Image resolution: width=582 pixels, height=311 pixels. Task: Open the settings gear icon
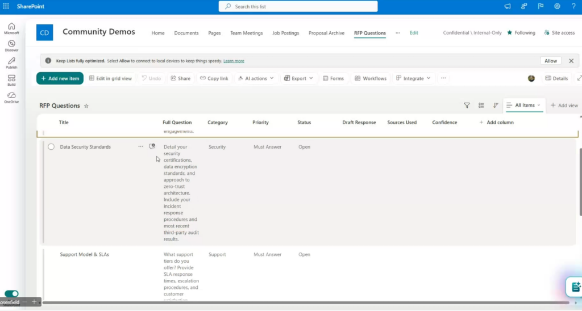(x=557, y=6)
